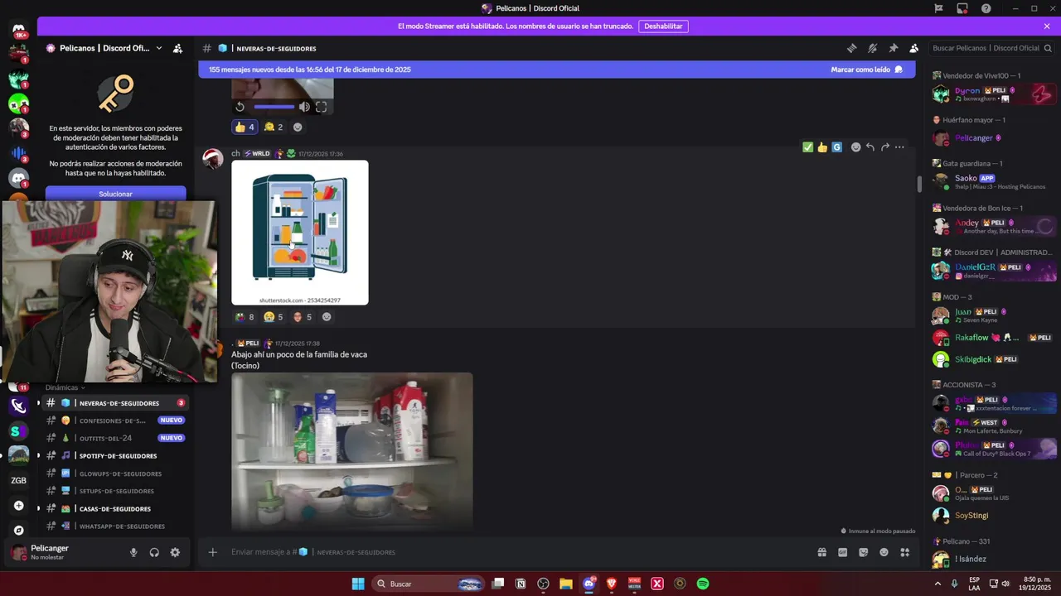1061x596 pixels.
Task: Expand the video to fullscreen
Action: (x=321, y=107)
